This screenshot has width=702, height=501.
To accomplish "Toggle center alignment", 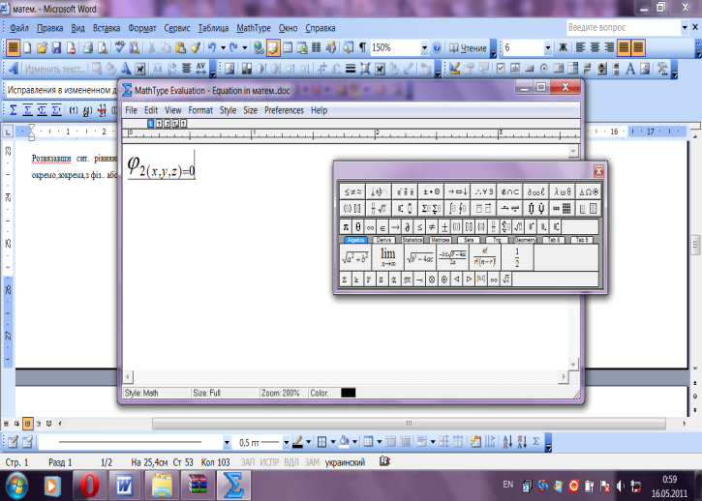I will 595,47.
